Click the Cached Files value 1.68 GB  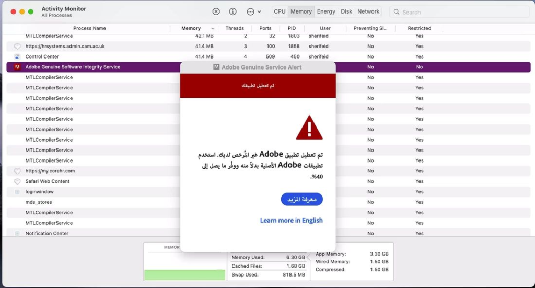tap(296, 266)
